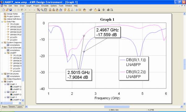Select the Zoom Out magnifier tool
186x112 pixels.
point(42,10)
